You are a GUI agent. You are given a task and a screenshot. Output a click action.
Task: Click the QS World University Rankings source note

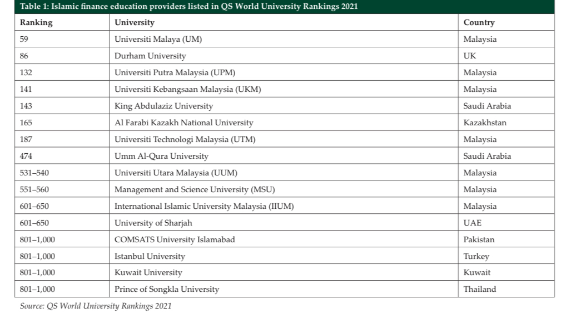coord(96,306)
